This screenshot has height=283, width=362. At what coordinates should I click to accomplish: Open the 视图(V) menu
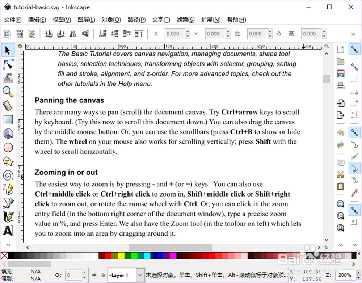pyautogui.click(x=62, y=20)
